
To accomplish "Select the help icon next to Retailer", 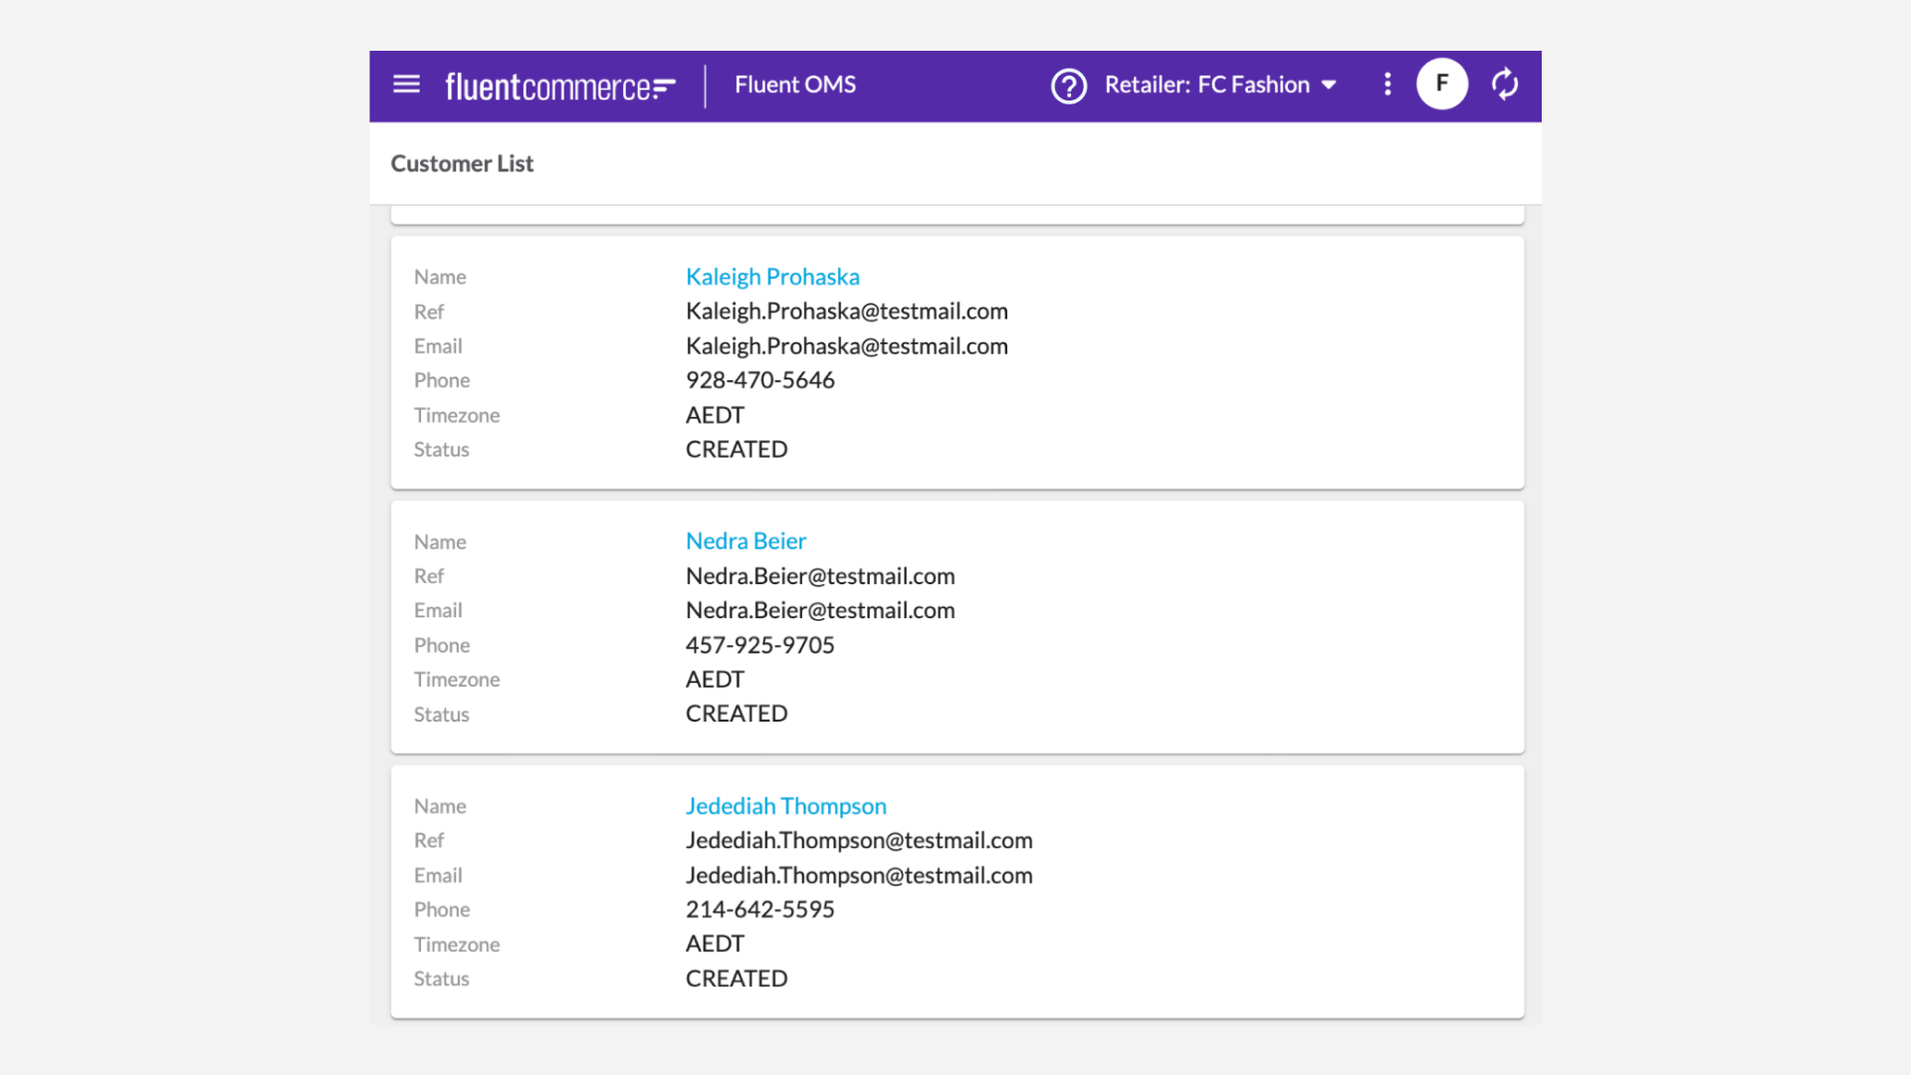I will (1069, 87).
